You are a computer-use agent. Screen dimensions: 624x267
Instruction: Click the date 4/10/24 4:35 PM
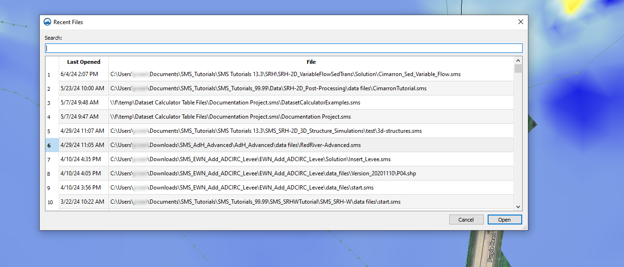pos(81,159)
